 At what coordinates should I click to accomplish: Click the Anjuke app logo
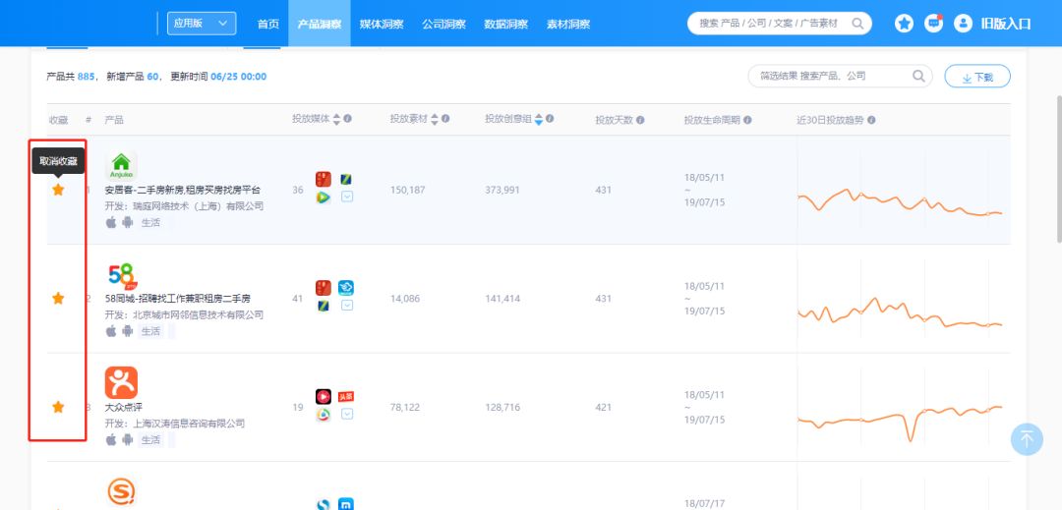tap(121, 166)
